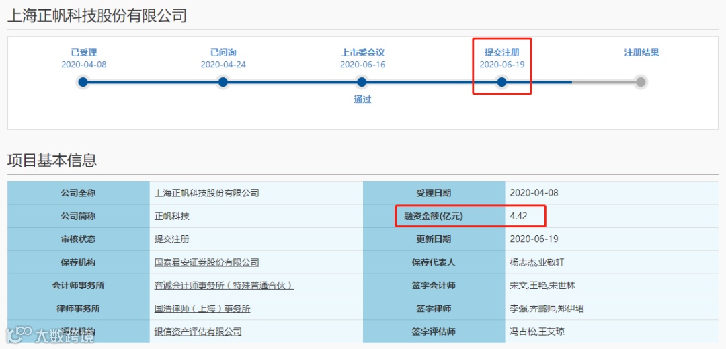Click the 保荐机构 header cell

(78, 262)
